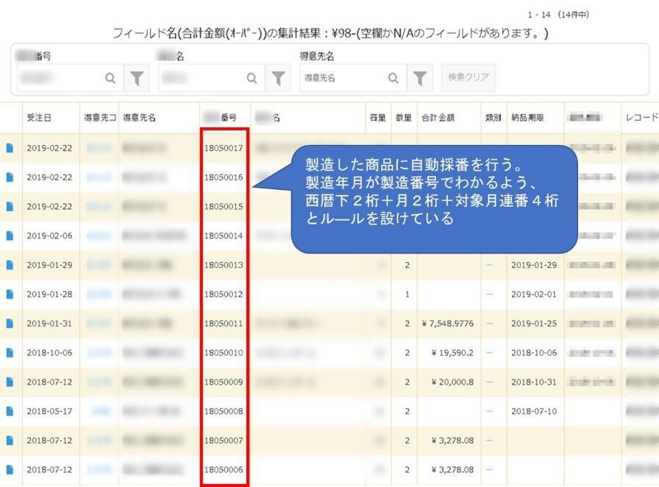The width and height of the screenshot is (659, 487).
Task: Click the magnifier icon in the 番号 search field
Action: 110,77
